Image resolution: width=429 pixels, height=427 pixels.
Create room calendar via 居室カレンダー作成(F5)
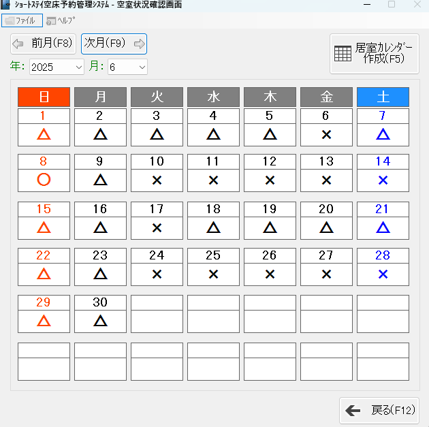pos(375,54)
